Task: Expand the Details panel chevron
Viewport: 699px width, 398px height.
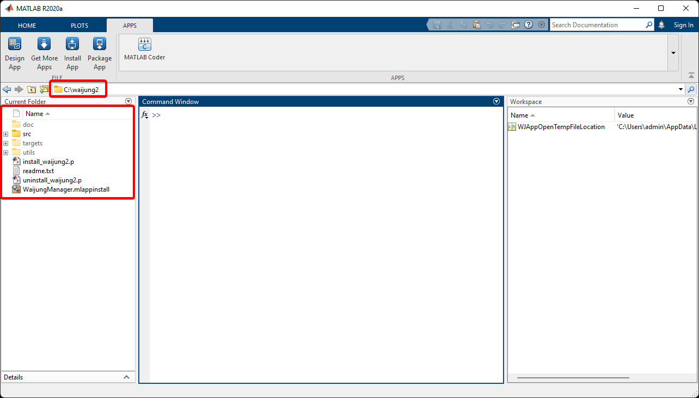Action: 126,377
